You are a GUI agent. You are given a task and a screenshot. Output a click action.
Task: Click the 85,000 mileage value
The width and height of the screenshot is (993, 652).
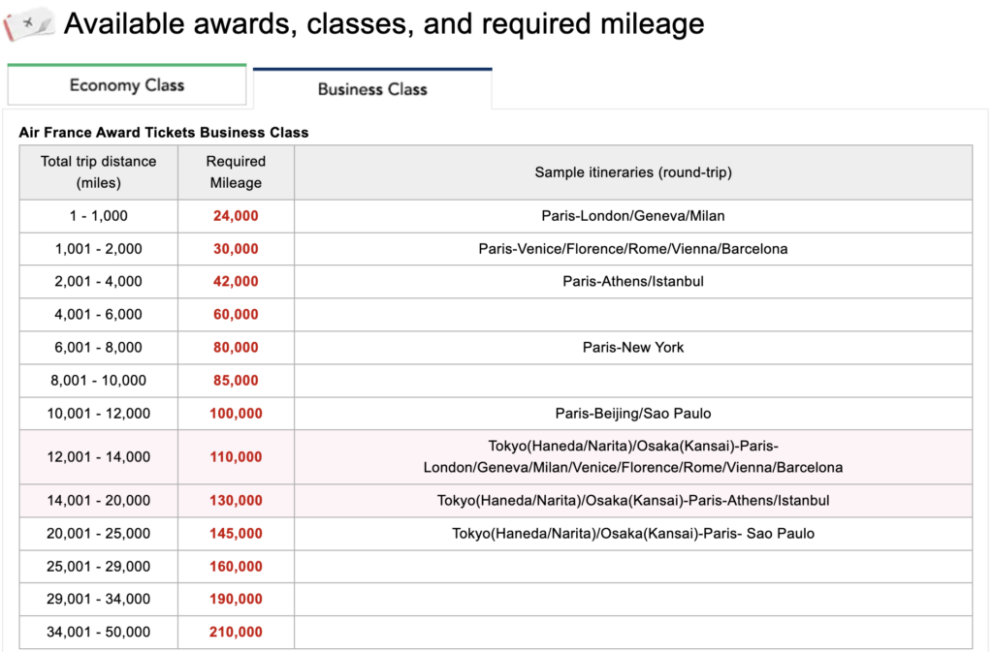236,380
